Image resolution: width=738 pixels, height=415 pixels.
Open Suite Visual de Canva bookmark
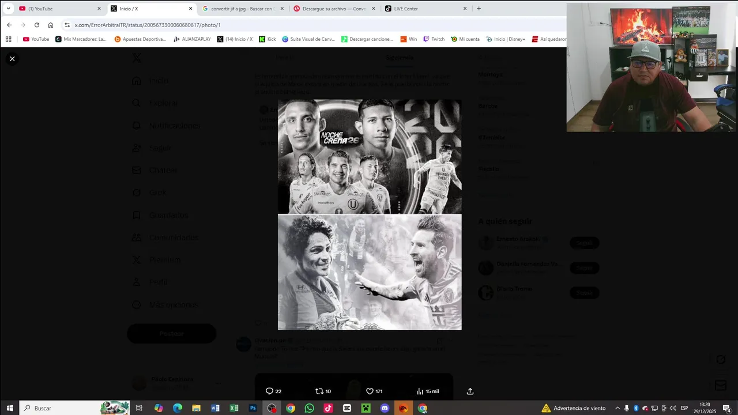(x=308, y=39)
